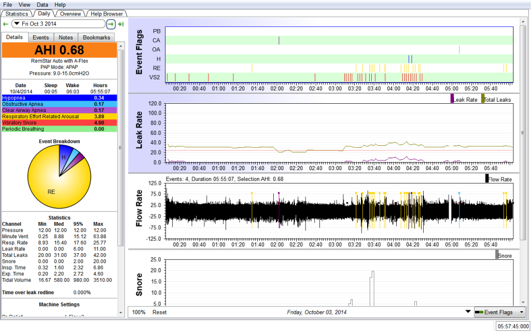The width and height of the screenshot is (531, 332).
Task: Open the Events tab in left panel
Action: (x=40, y=37)
